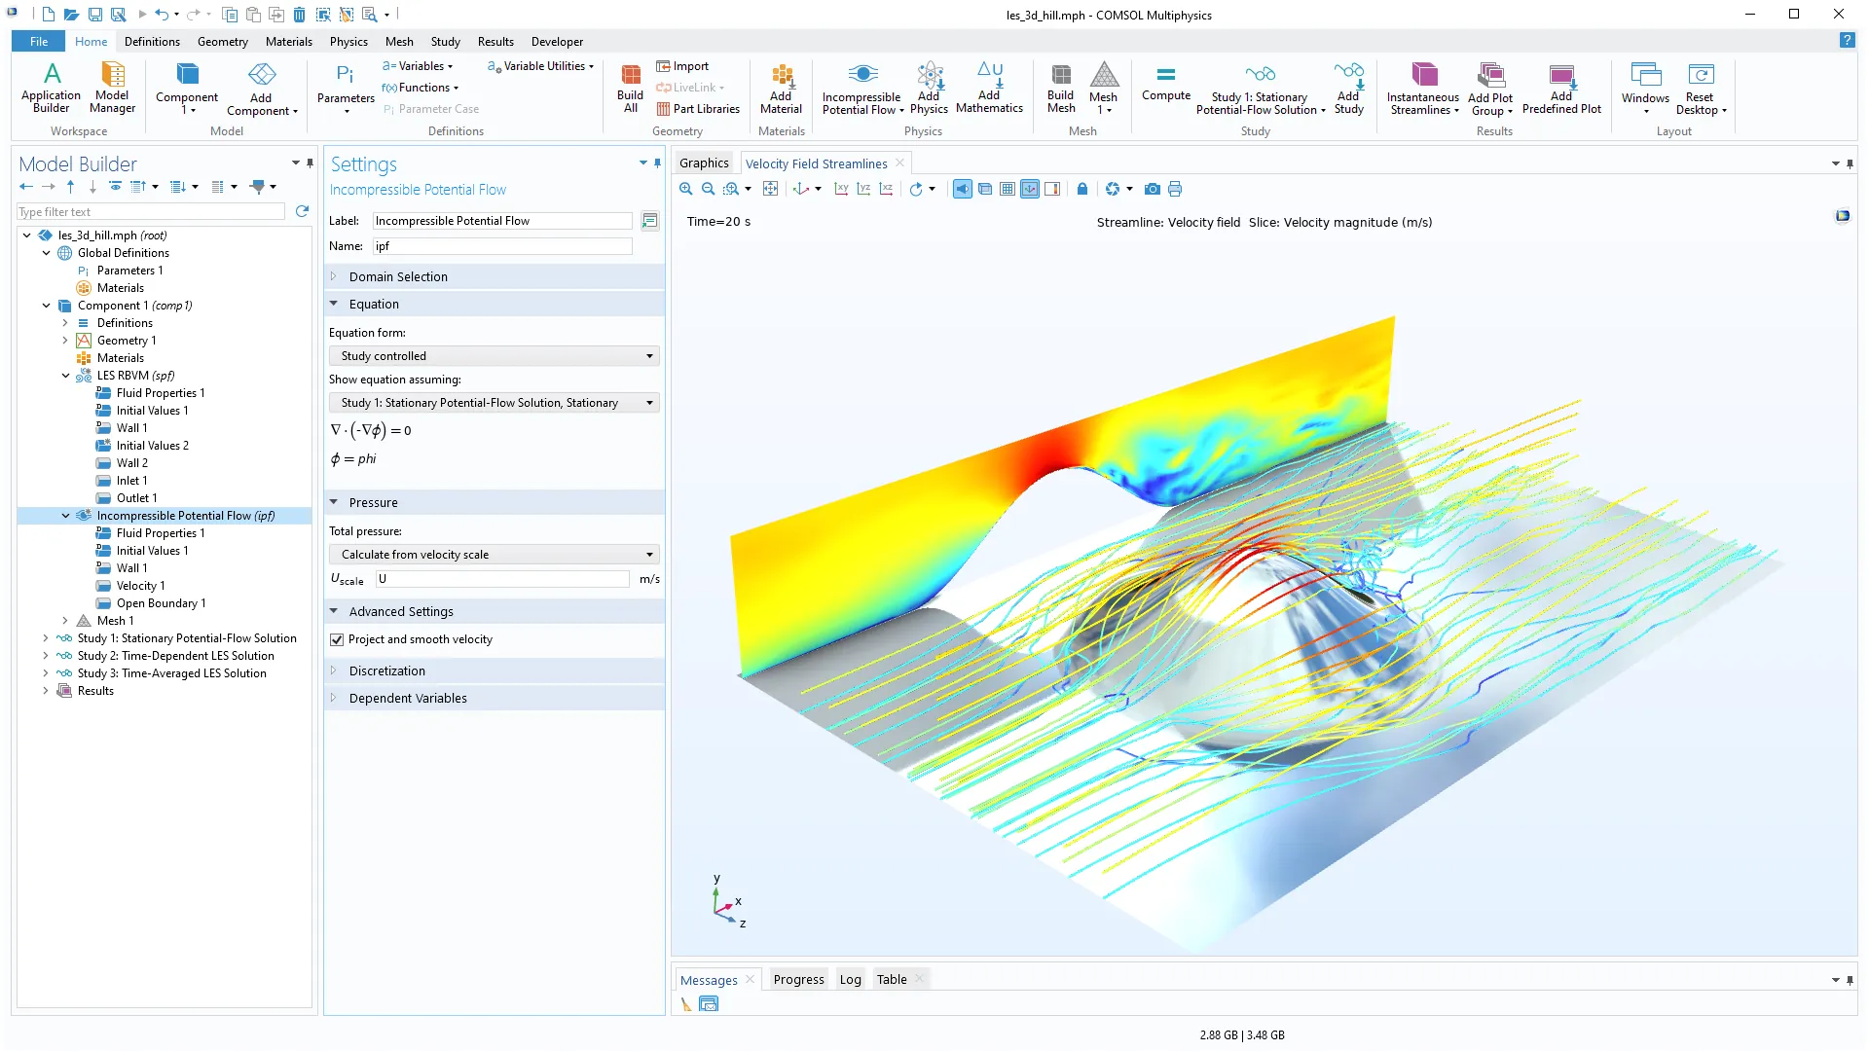Click the Zoom Extents icon
This screenshot has height=1051, width=1869.
(770, 189)
